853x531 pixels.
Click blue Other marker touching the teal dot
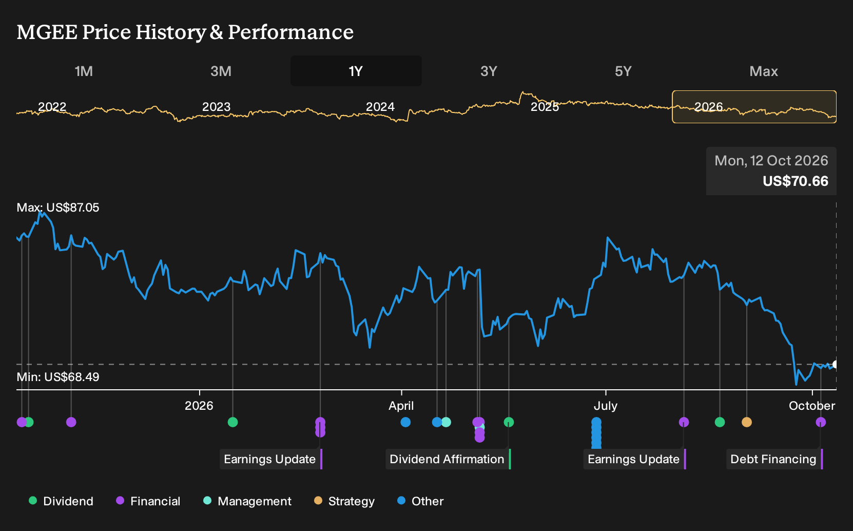pos(437,422)
